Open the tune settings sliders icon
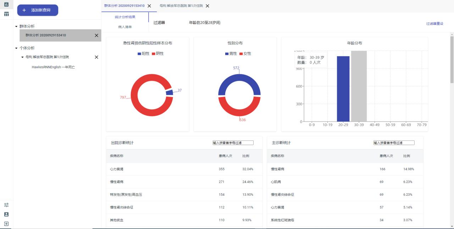The width and height of the screenshot is (454, 229). click(6, 205)
